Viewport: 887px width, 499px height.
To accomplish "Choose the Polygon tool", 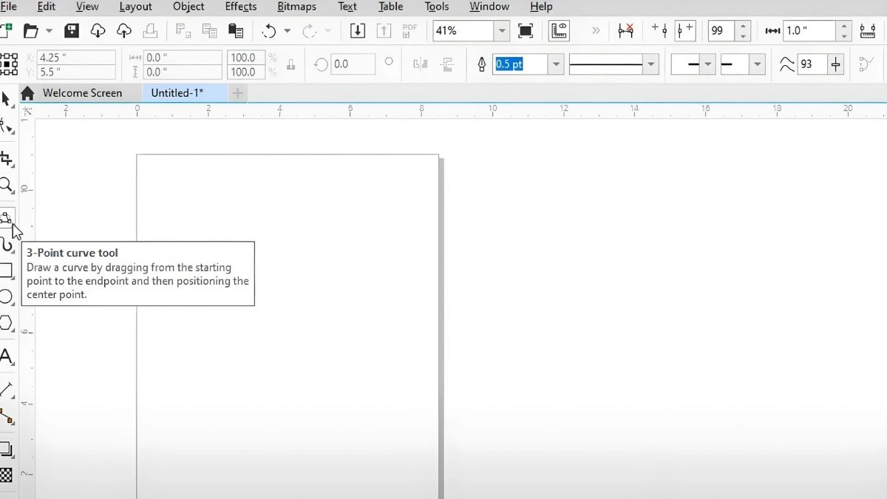I will (6, 323).
